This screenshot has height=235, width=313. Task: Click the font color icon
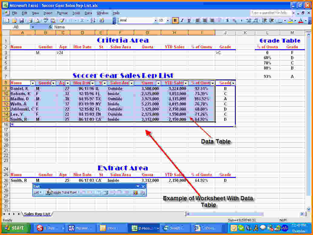(x=300, y=21)
